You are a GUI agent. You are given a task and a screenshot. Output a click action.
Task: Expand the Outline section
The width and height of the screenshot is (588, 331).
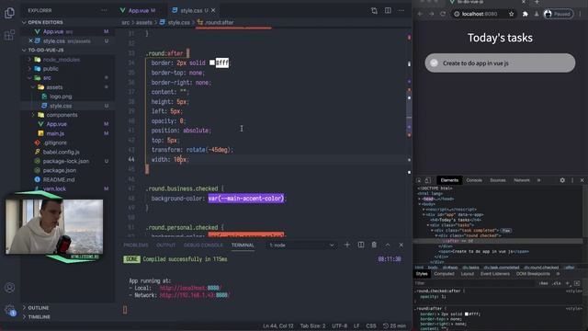[x=25, y=308]
